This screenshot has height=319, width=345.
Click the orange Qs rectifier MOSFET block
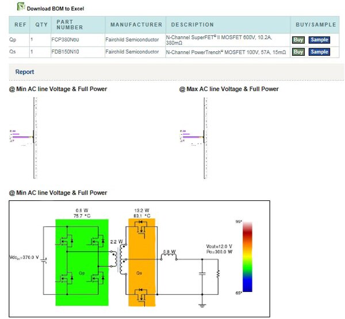pyautogui.click(x=141, y=262)
